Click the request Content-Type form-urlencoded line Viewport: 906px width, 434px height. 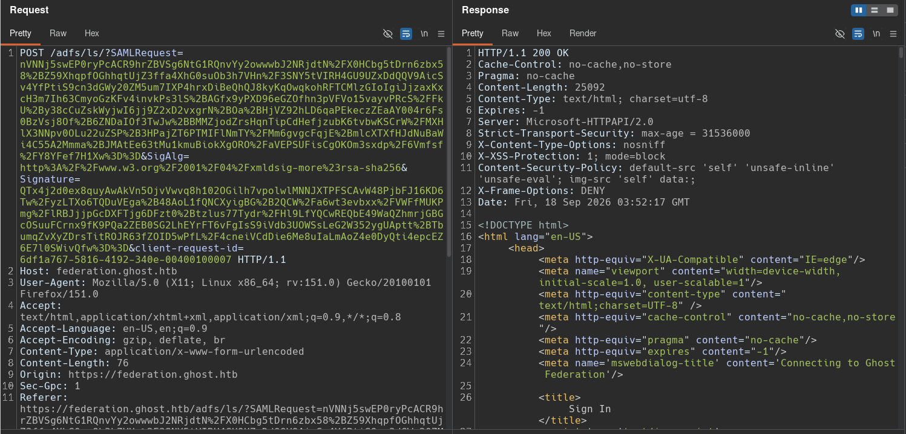click(x=162, y=352)
